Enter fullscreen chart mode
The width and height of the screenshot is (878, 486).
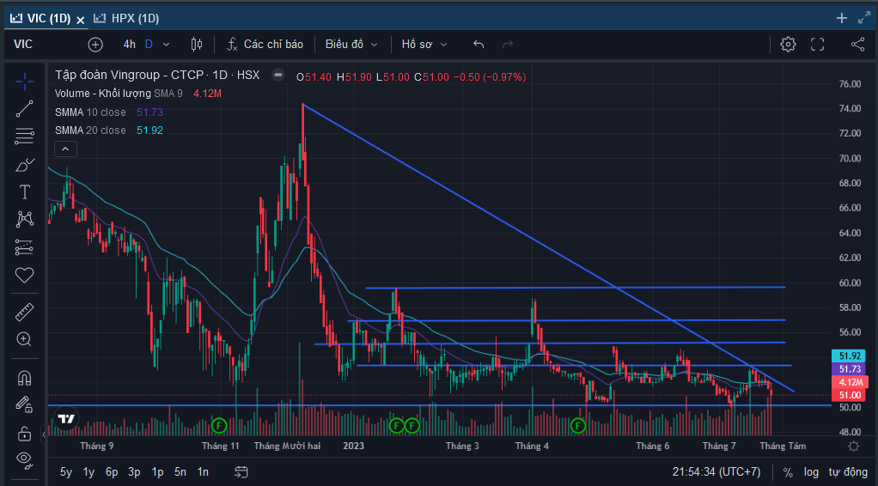coord(818,45)
